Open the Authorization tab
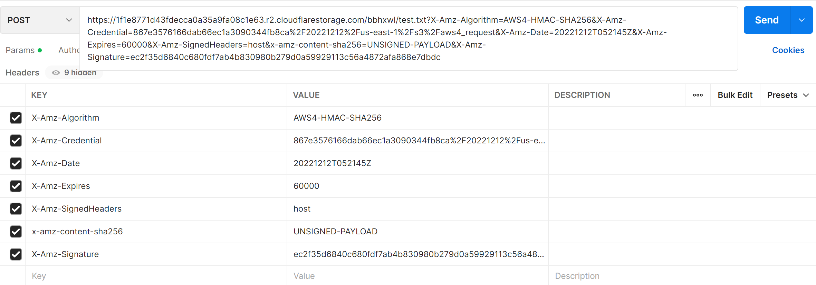 (x=70, y=50)
